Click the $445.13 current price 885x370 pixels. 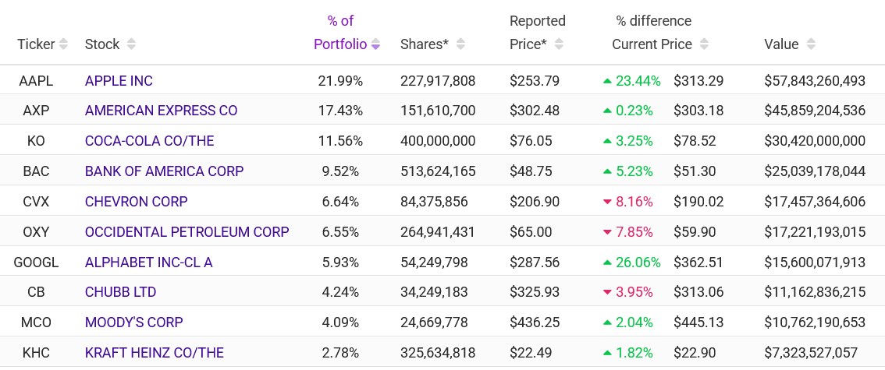pyautogui.click(x=698, y=322)
